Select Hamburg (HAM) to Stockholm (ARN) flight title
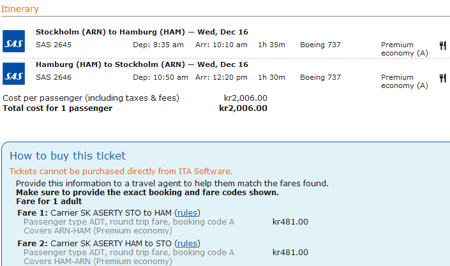The height and width of the screenshot is (266, 450). [x=142, y=64]
